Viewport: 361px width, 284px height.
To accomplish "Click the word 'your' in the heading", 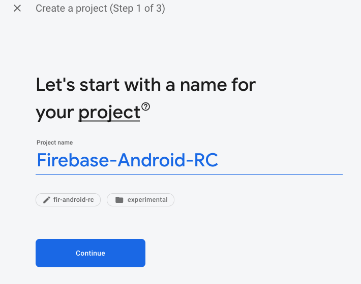I will click(x=55, y=113).
